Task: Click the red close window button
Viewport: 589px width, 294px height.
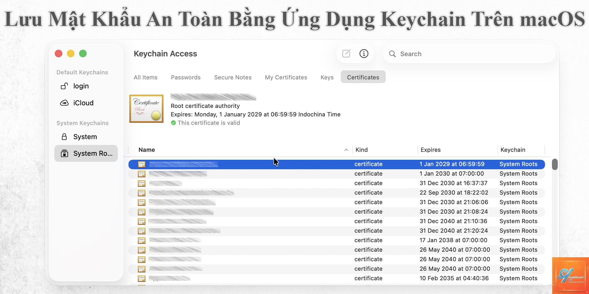Action: click(x=59, y=54)
